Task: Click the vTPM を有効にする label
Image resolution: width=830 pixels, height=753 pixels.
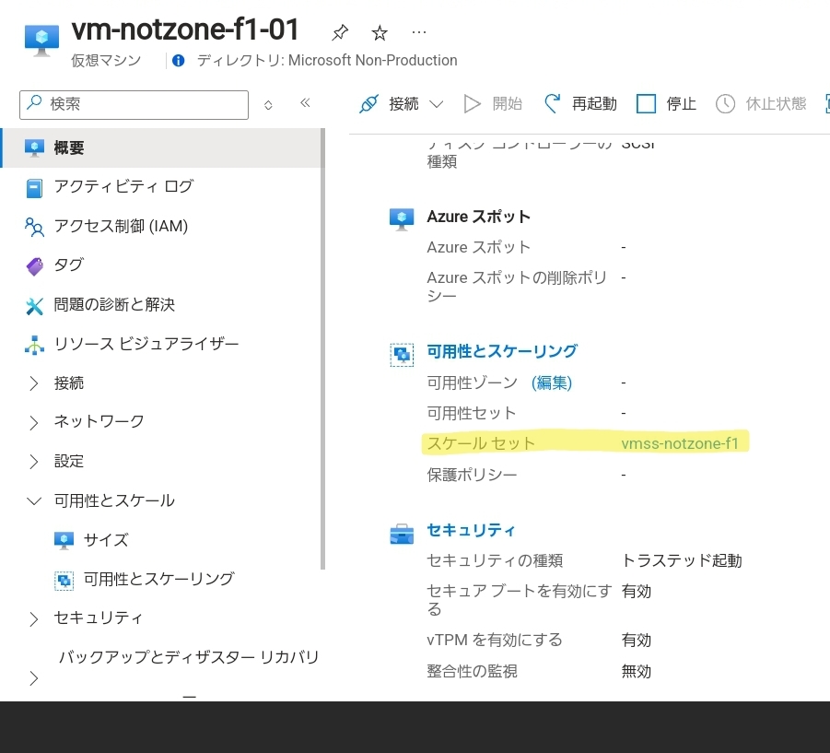Action: coord(495,641)
